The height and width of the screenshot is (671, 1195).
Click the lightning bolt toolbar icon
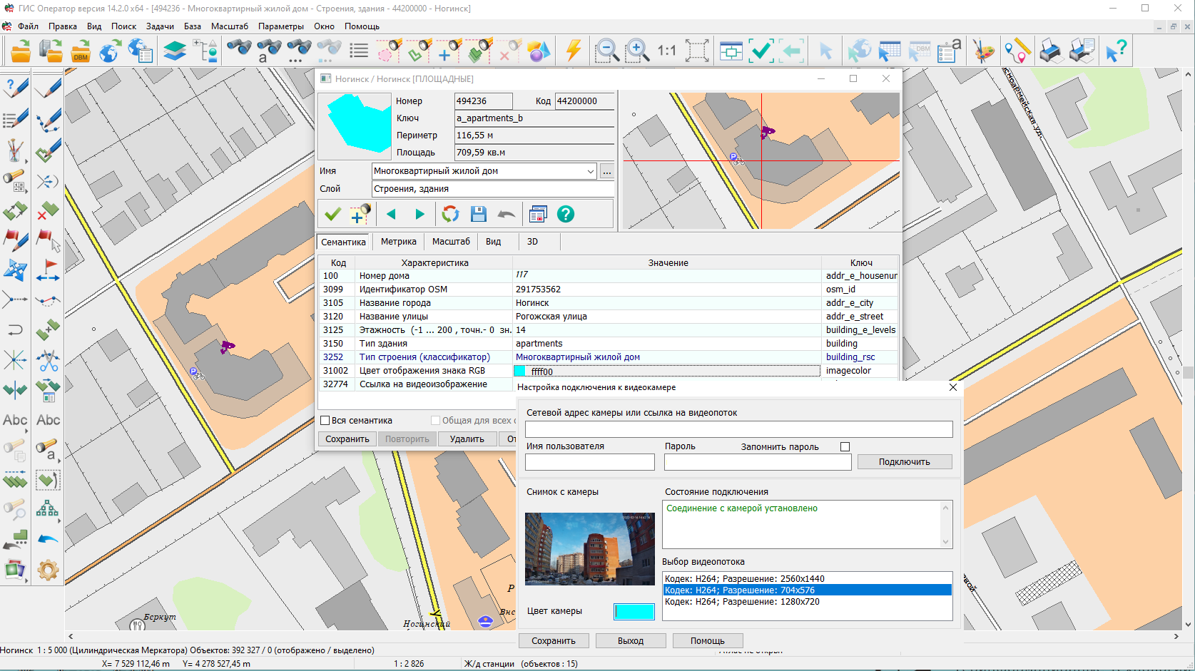(573, 51)
